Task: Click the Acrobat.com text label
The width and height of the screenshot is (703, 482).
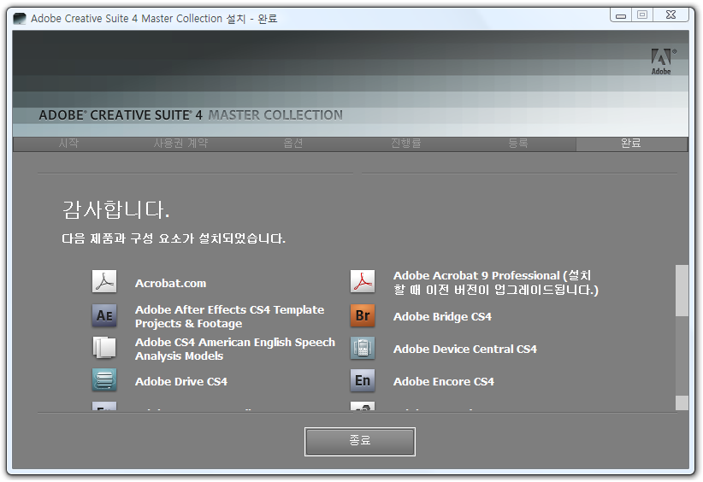Action: (x=171, y=284)
